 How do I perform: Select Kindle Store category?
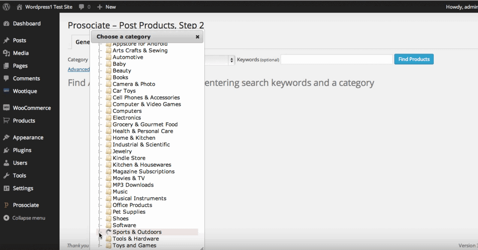129,158
